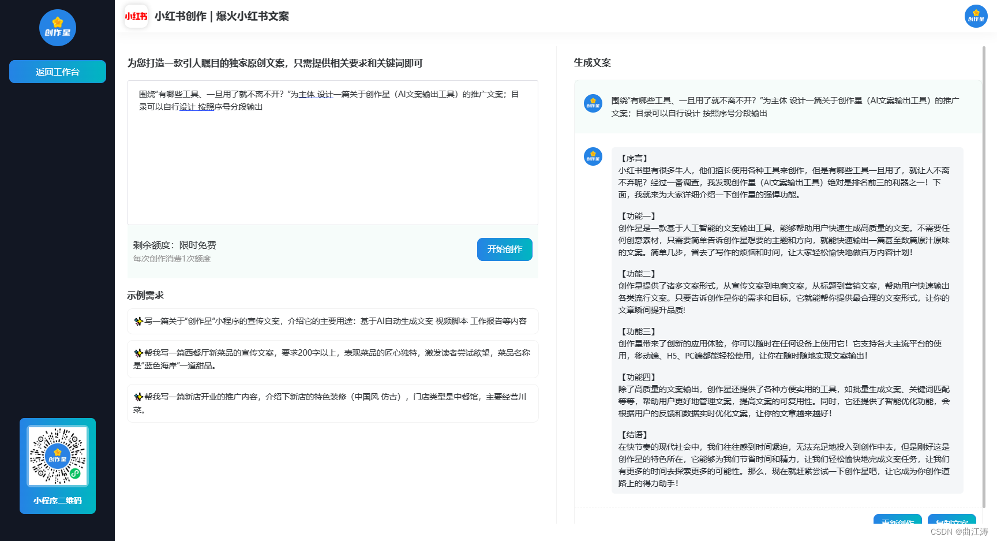This screenshot has height=541, width=997.
Task: Select the 蓝色海岸 dessert example prompt
Action: [x=333, y=359]
